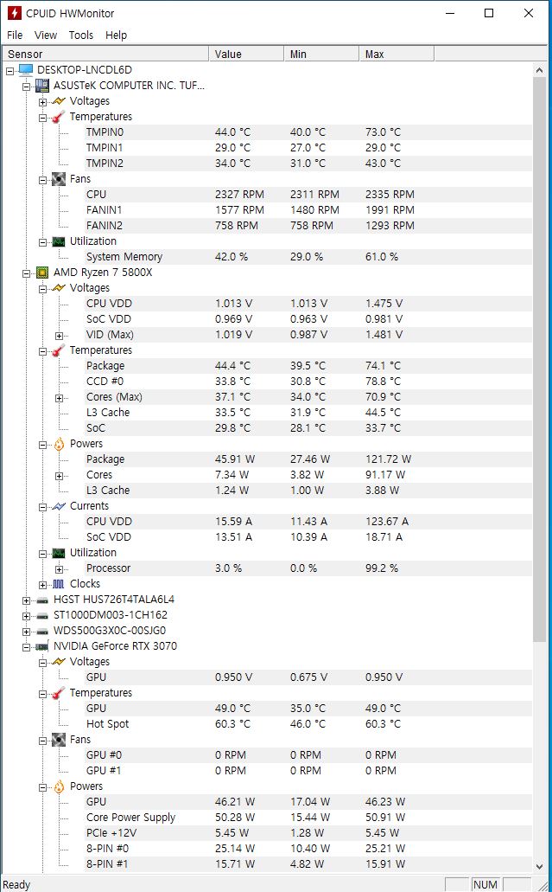Select the Hot Spot temperature row

pos(308,723)
